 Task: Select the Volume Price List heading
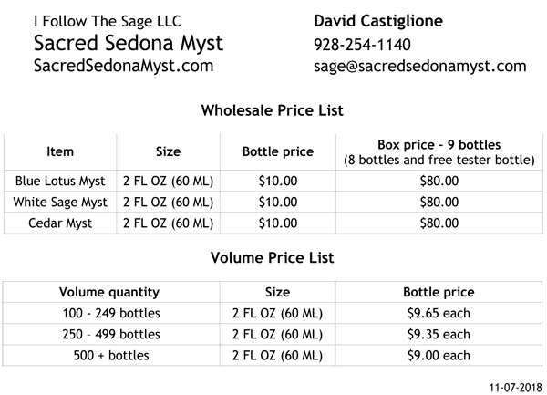272,257
